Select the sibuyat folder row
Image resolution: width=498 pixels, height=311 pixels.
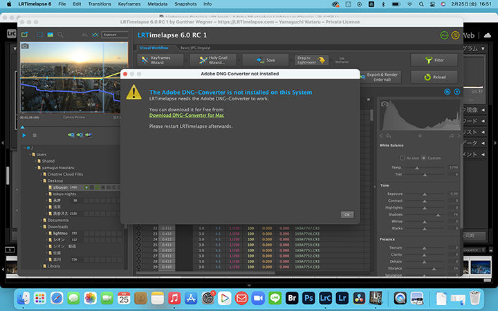(84, 187)
